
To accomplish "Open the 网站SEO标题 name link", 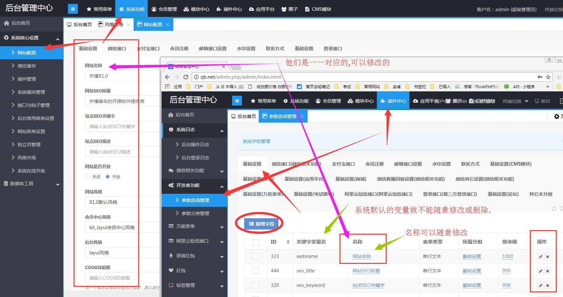I will 366,271.
